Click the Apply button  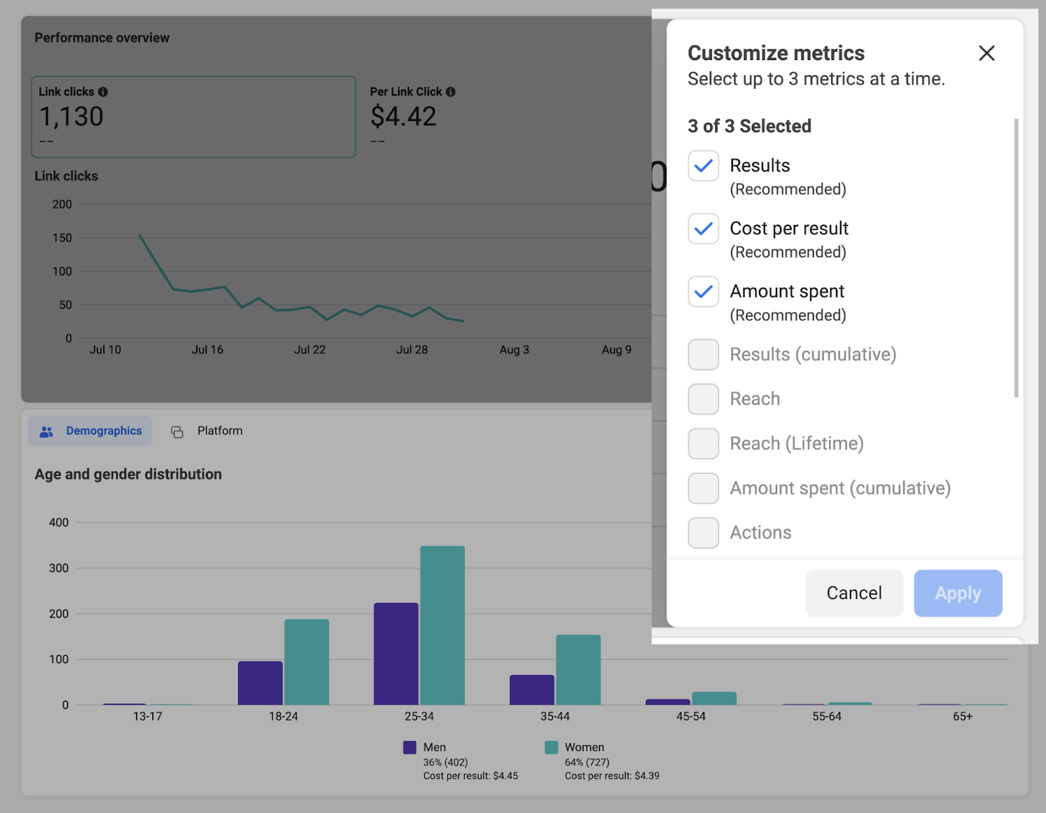point(958,593)
